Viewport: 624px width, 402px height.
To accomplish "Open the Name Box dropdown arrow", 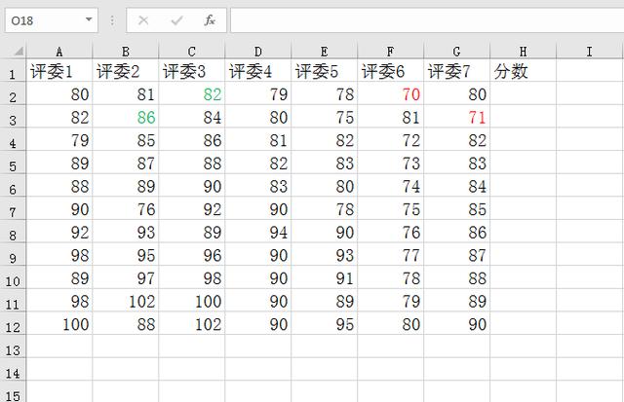I will pyautogui.click(x=89, y=19).
